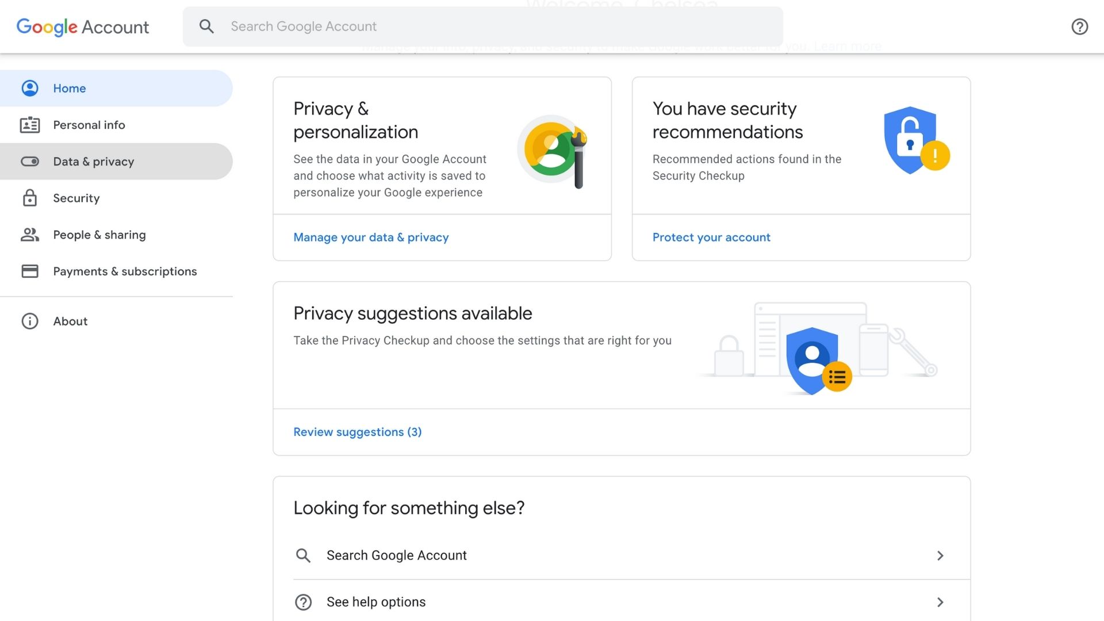Click 'Recommended actions found' description text

(x=747, y=167)
